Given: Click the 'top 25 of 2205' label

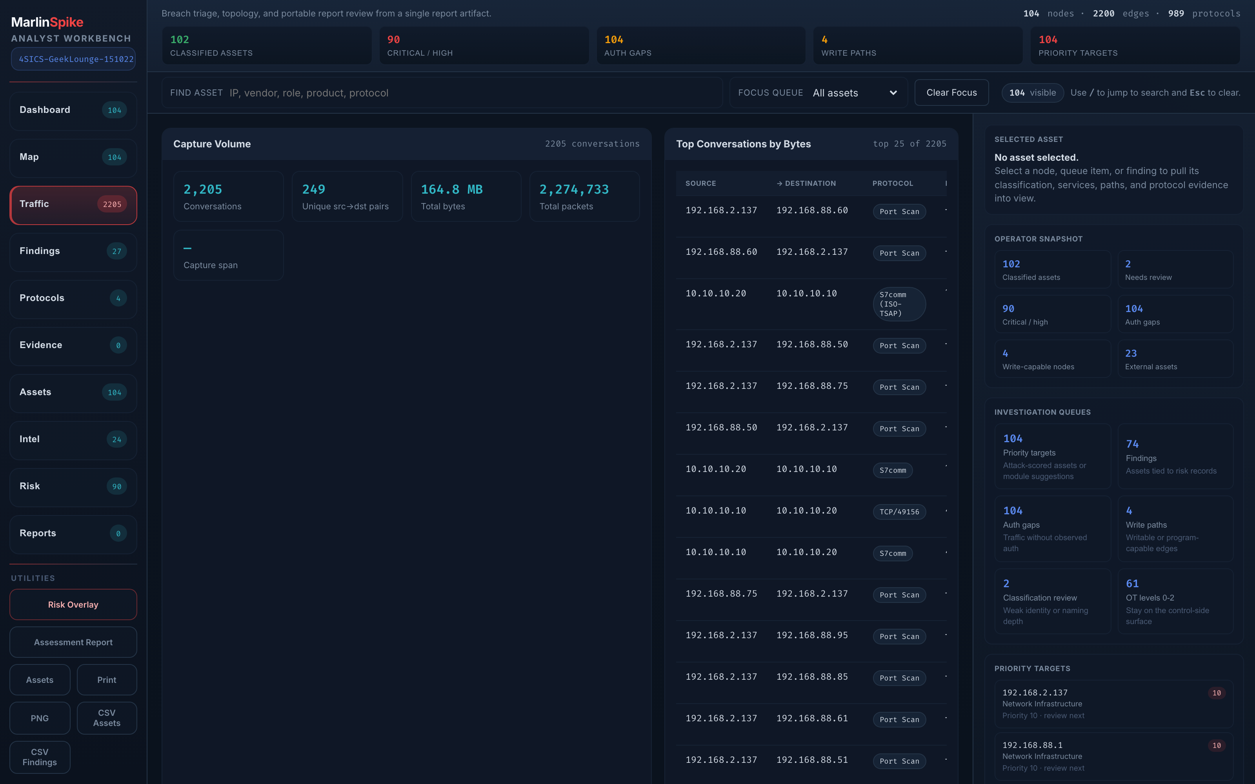Looking at the screenshot, I should coord(909,143).
